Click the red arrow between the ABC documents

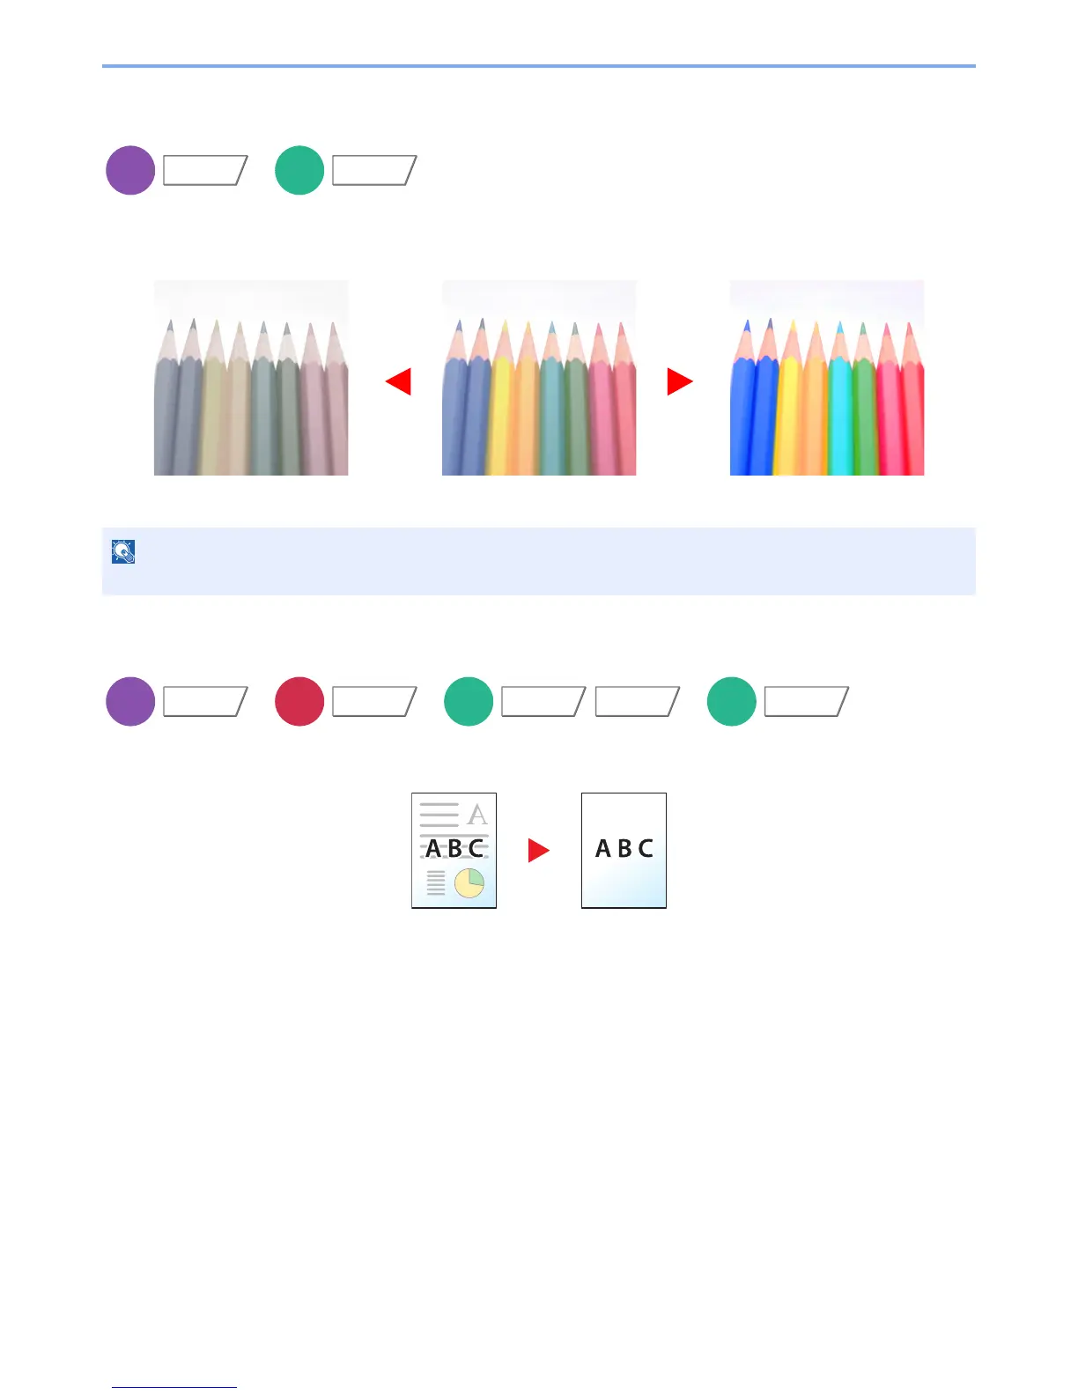[x=538, y=850]
